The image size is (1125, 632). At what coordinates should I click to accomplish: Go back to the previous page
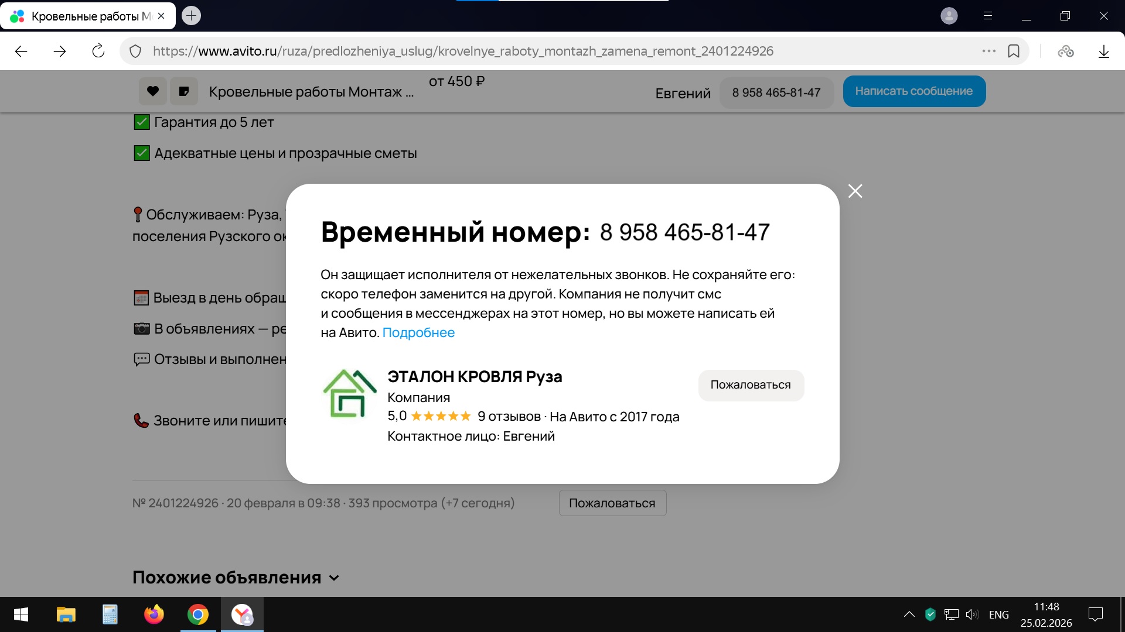(x=21, y=51)
